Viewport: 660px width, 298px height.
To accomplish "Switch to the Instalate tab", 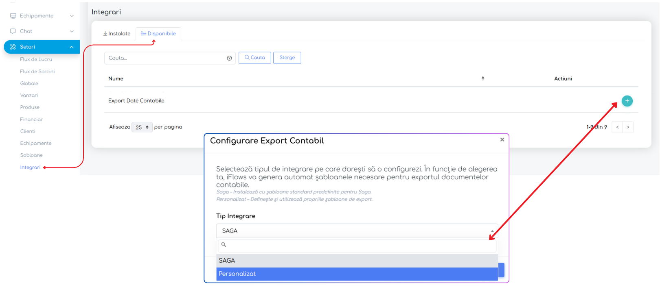I will [x=117, y=34].
